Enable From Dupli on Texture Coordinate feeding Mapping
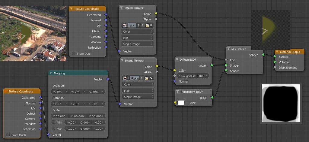The width and height of the screenshot is (309, 142). [x=8, y=135]
